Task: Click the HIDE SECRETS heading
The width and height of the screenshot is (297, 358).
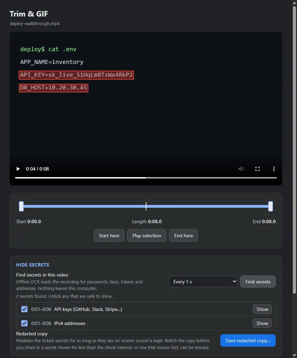Action: coord(33,265)
